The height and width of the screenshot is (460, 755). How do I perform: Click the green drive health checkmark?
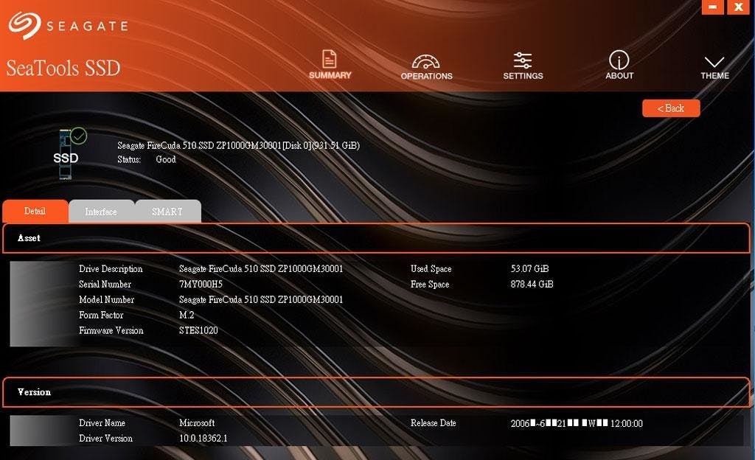coord(78,136)
